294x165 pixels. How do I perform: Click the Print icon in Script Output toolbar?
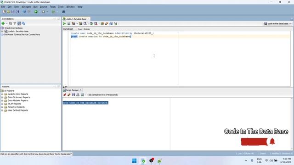pos(78,95)
